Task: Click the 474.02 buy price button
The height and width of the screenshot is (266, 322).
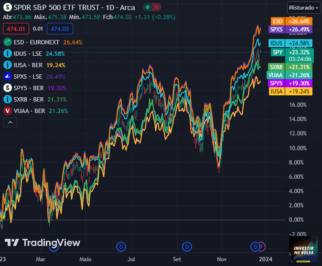Action: pos(60,29)
